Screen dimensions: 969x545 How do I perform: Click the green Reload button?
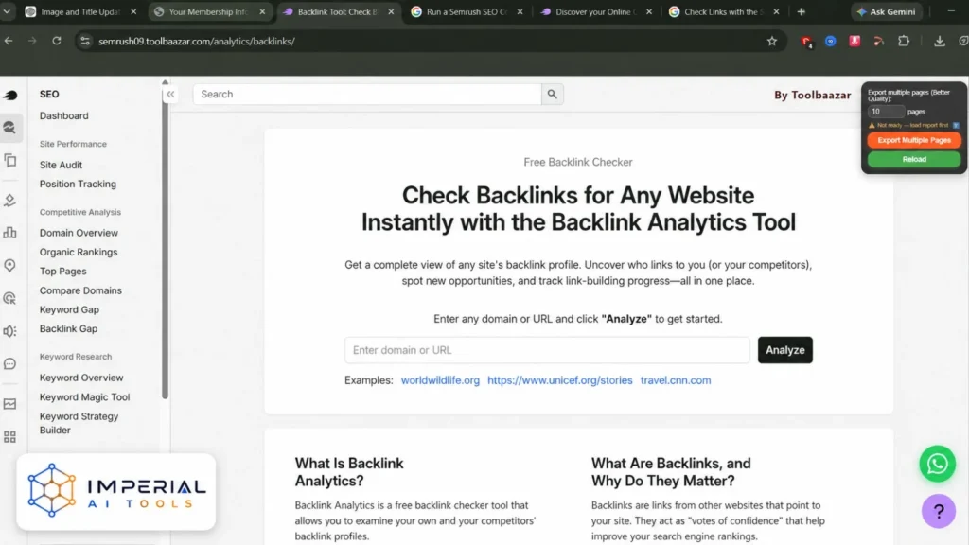click(914, 159)
